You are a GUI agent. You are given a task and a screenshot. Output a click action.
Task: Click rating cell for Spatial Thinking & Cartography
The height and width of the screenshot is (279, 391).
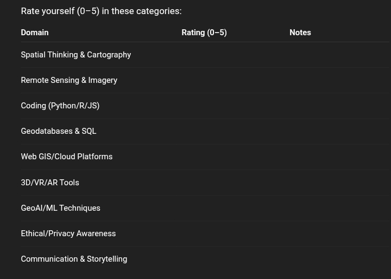click(x=231, y=55)
